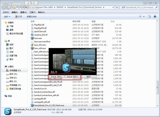The height and width of the screenshot is (117, 160).
Task: Click the file list vertical scrollbar thumb
Action: click(x=157, y=87)
